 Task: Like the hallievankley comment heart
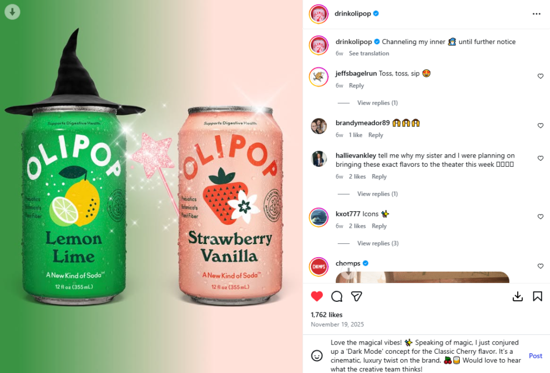coord(540,158)
